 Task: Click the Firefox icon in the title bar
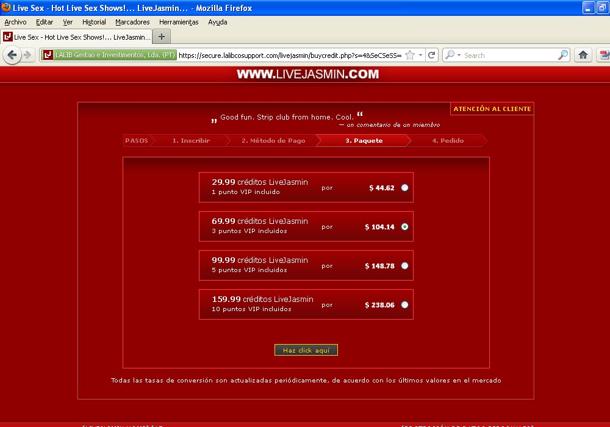(6, 7)
